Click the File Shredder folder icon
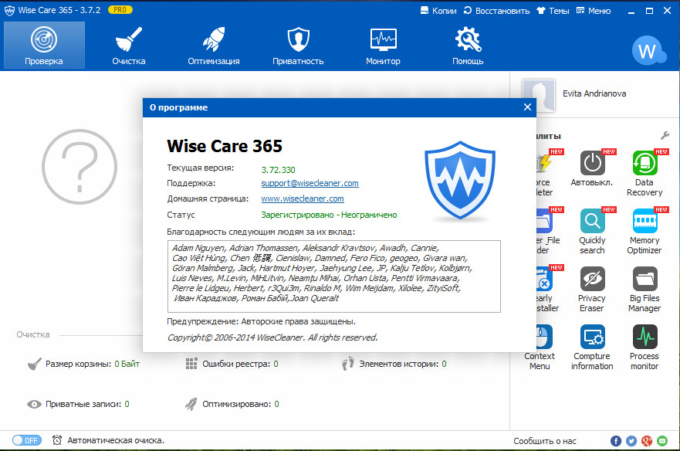The height and width of the screenshot is (451, 680). point(545,221)
